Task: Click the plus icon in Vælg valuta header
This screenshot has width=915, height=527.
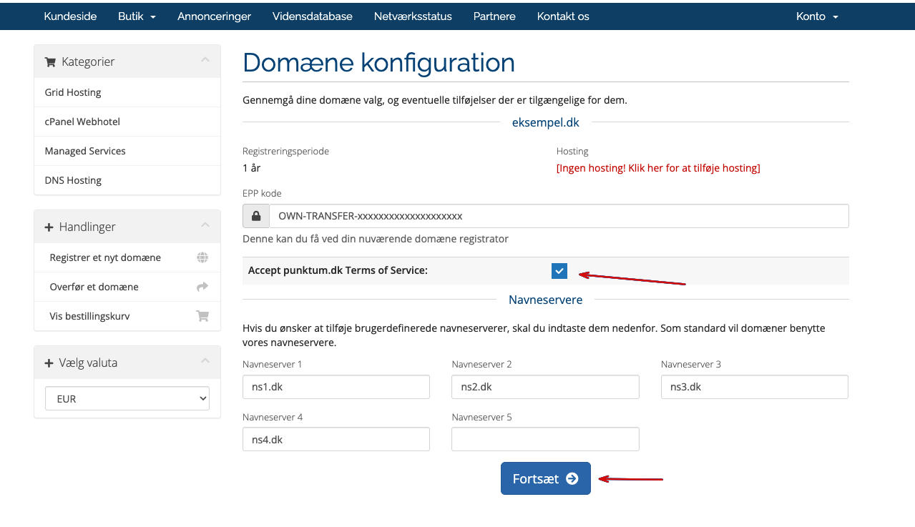Action: pos(49,363)
